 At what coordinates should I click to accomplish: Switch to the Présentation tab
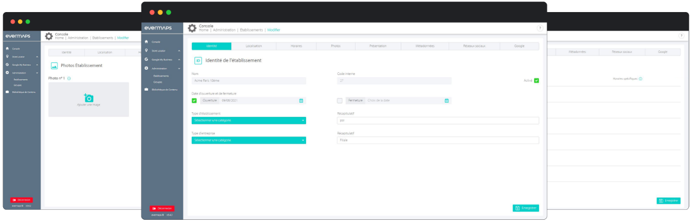point(378,46)
